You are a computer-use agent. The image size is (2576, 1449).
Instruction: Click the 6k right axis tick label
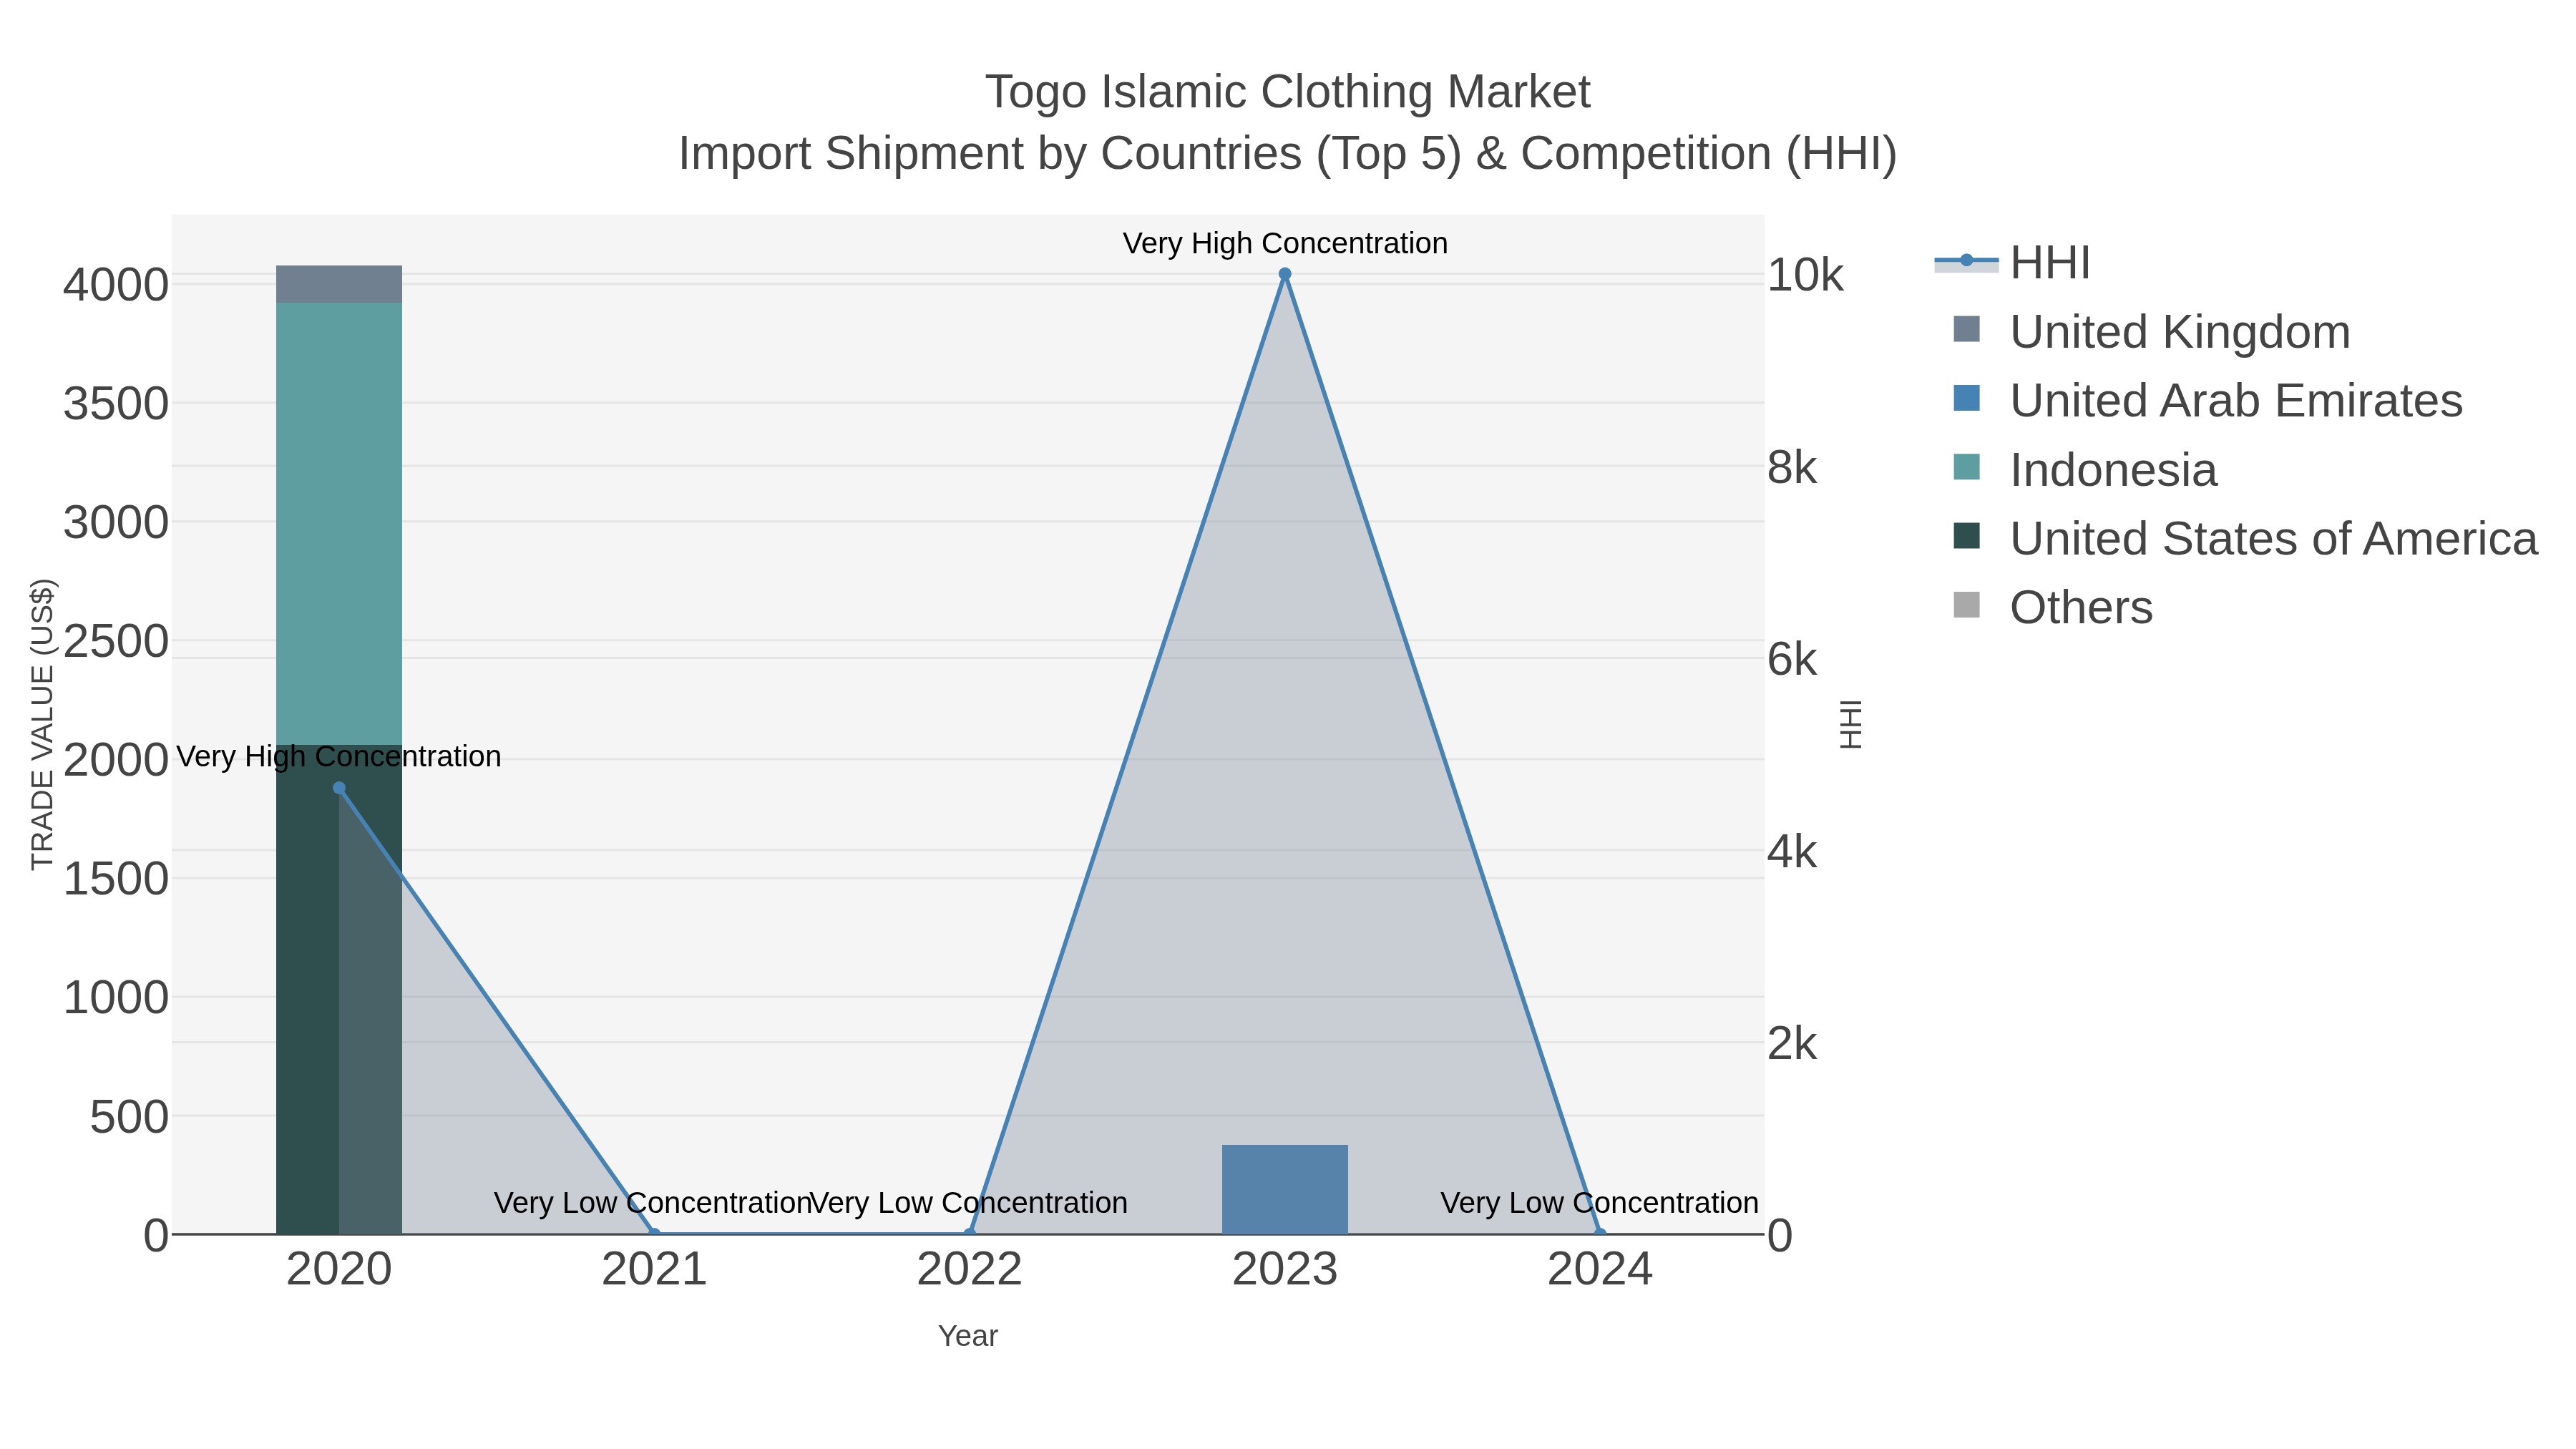point(1792,659)
